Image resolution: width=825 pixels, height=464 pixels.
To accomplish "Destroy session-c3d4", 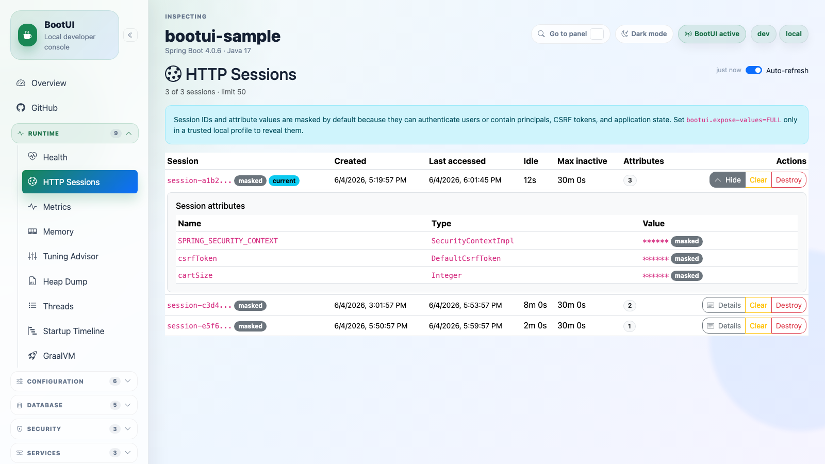I will pyautogui.click(x=789, y=305).
